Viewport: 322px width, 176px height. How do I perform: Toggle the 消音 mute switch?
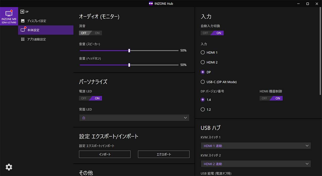tap(90, 33)
